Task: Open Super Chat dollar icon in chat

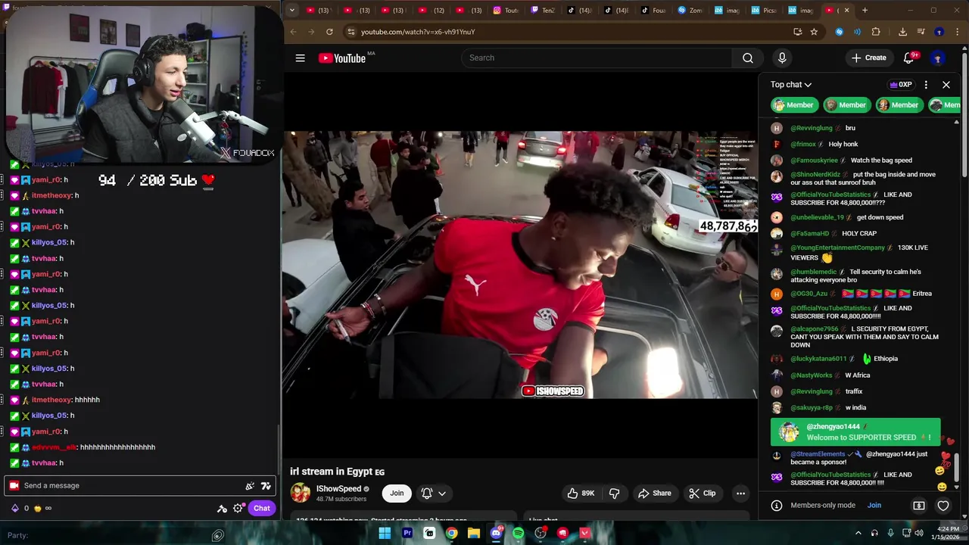Action: 919,506
